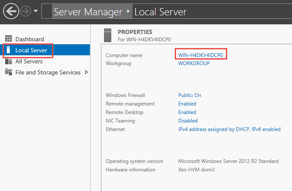Click Enabled link for Remote management
The image size is (292, 191).
point(187,104)
